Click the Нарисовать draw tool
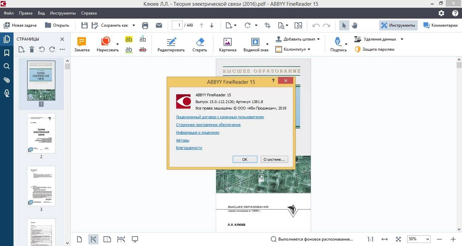Image resolution: width=462 pixels, height=246 pixels. (107, 45)
